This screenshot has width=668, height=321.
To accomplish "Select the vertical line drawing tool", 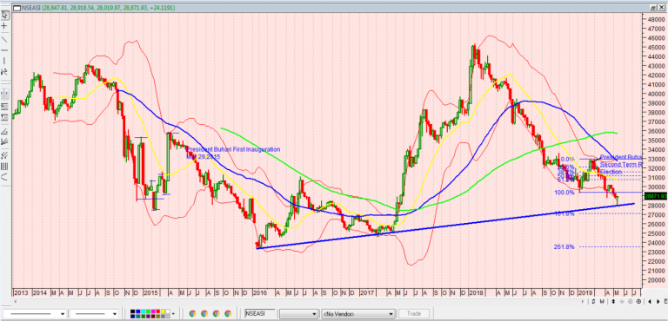I will (4, 61).
